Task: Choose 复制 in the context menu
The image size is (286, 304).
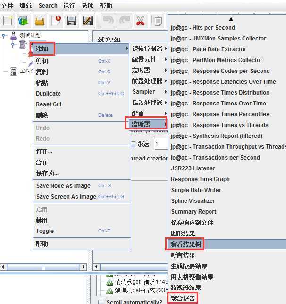Action: coord(81,72)
